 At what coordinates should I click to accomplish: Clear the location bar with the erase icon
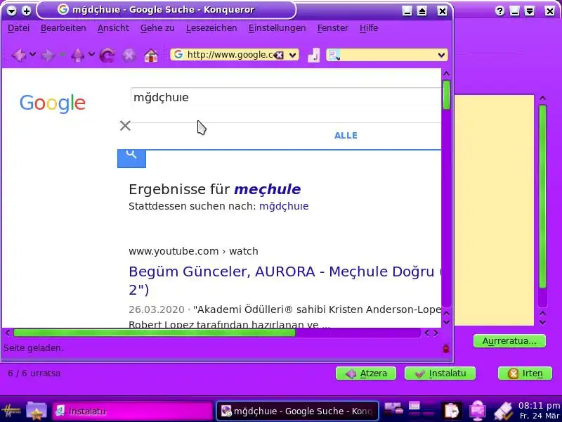pos(279,55)
